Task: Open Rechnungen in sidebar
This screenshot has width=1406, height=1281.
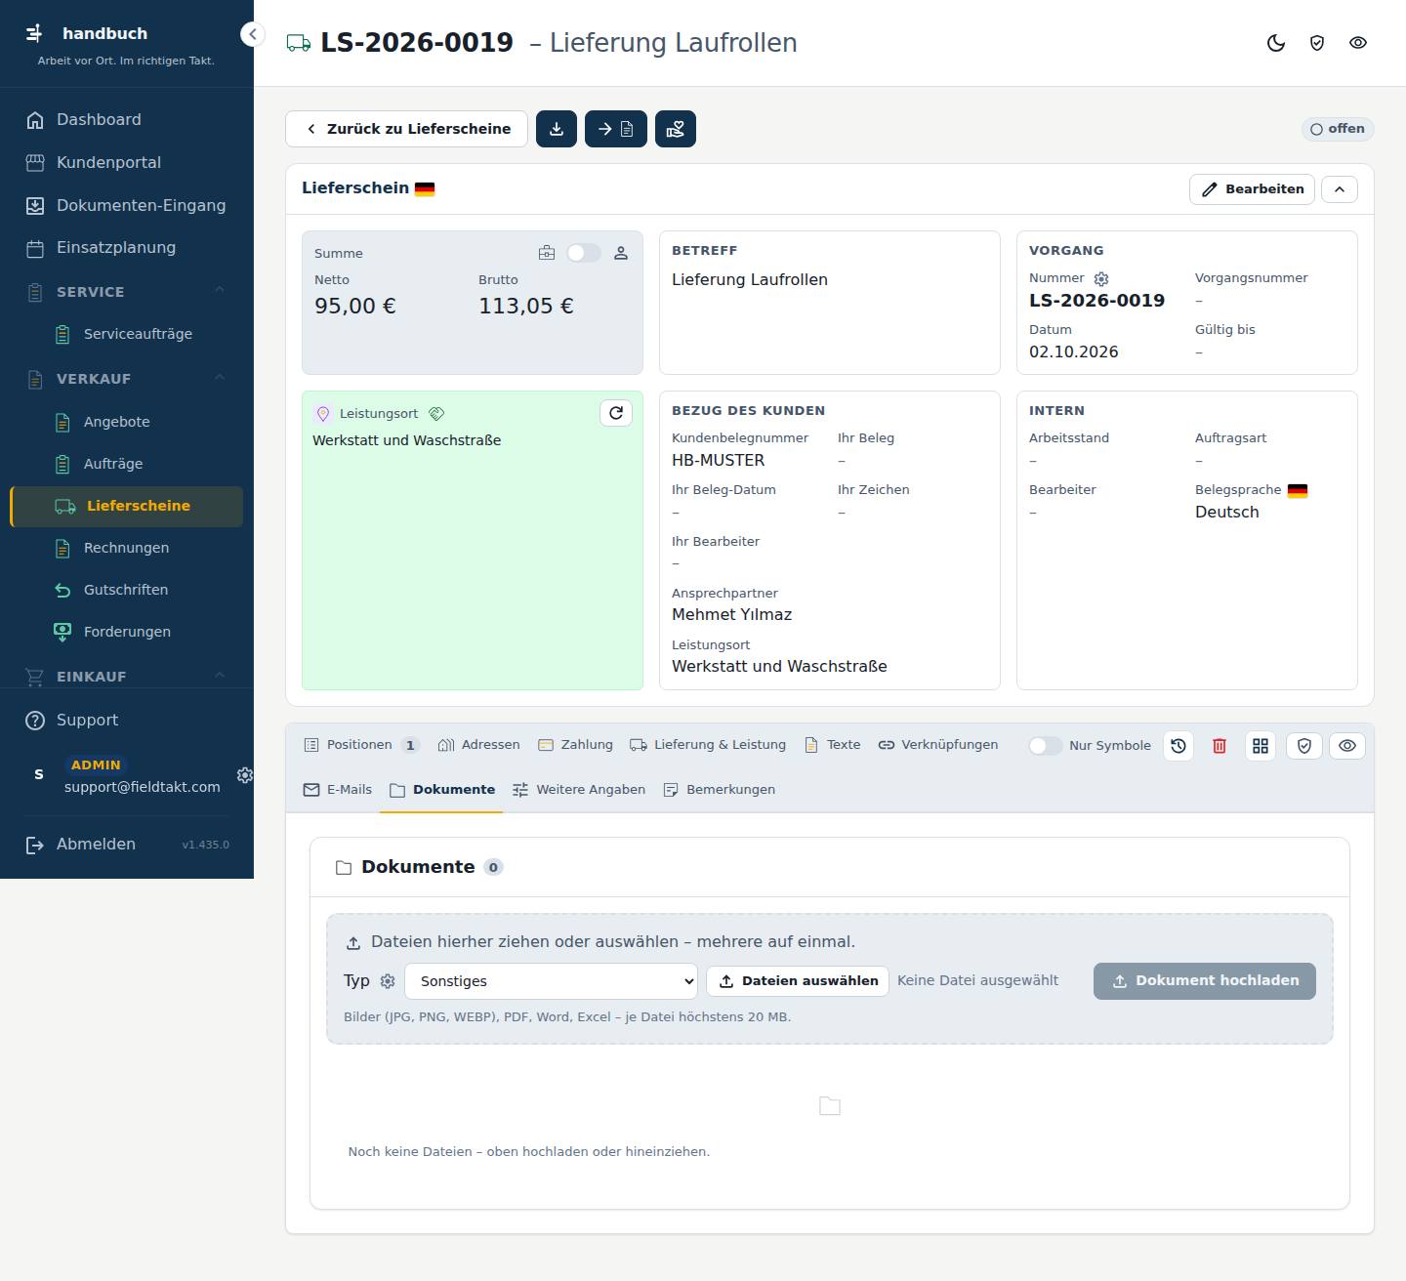Action: click(127, 548)
